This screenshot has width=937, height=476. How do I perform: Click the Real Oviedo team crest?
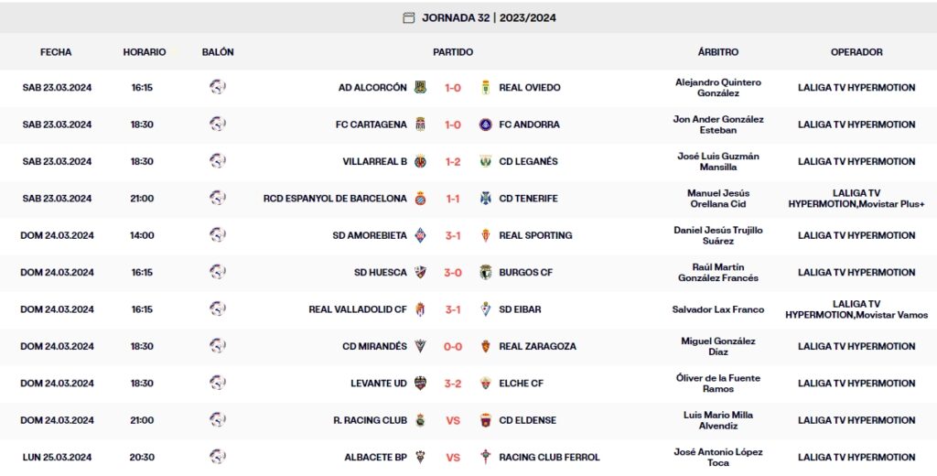point(486,88)
